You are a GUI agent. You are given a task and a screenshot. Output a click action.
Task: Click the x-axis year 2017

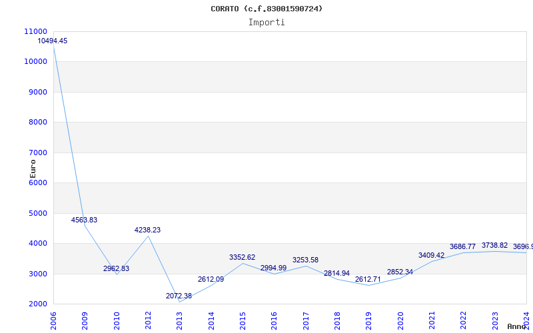coord(306,321)
